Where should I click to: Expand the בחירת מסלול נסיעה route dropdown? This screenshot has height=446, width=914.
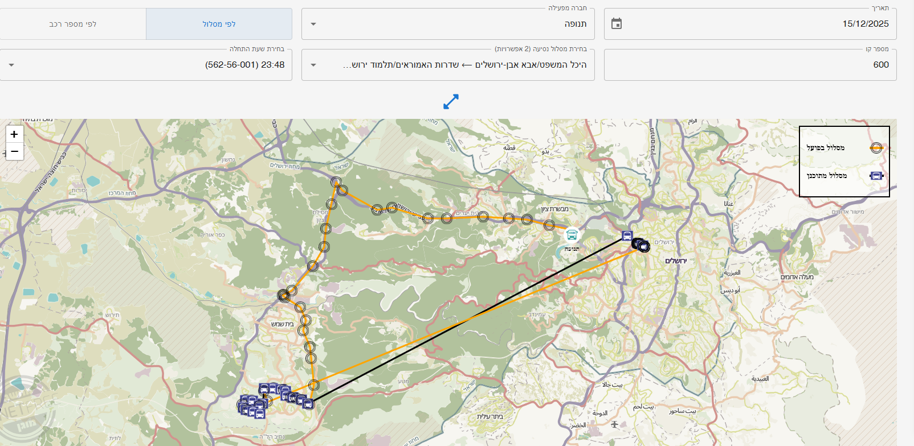click(448, 65)
